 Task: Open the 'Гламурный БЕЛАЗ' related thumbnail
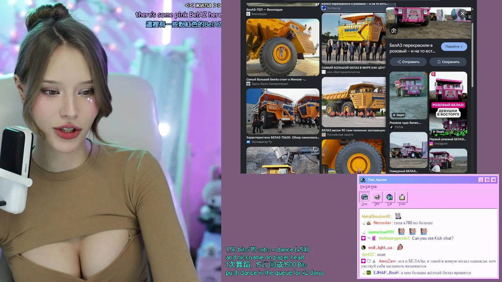(x=408, y=150)
